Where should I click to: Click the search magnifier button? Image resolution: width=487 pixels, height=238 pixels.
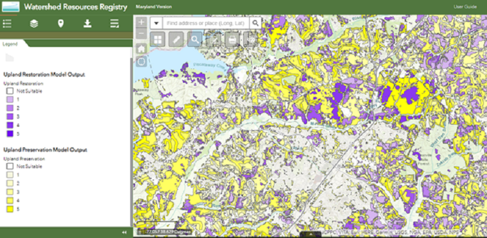click(x=255, y=23)
